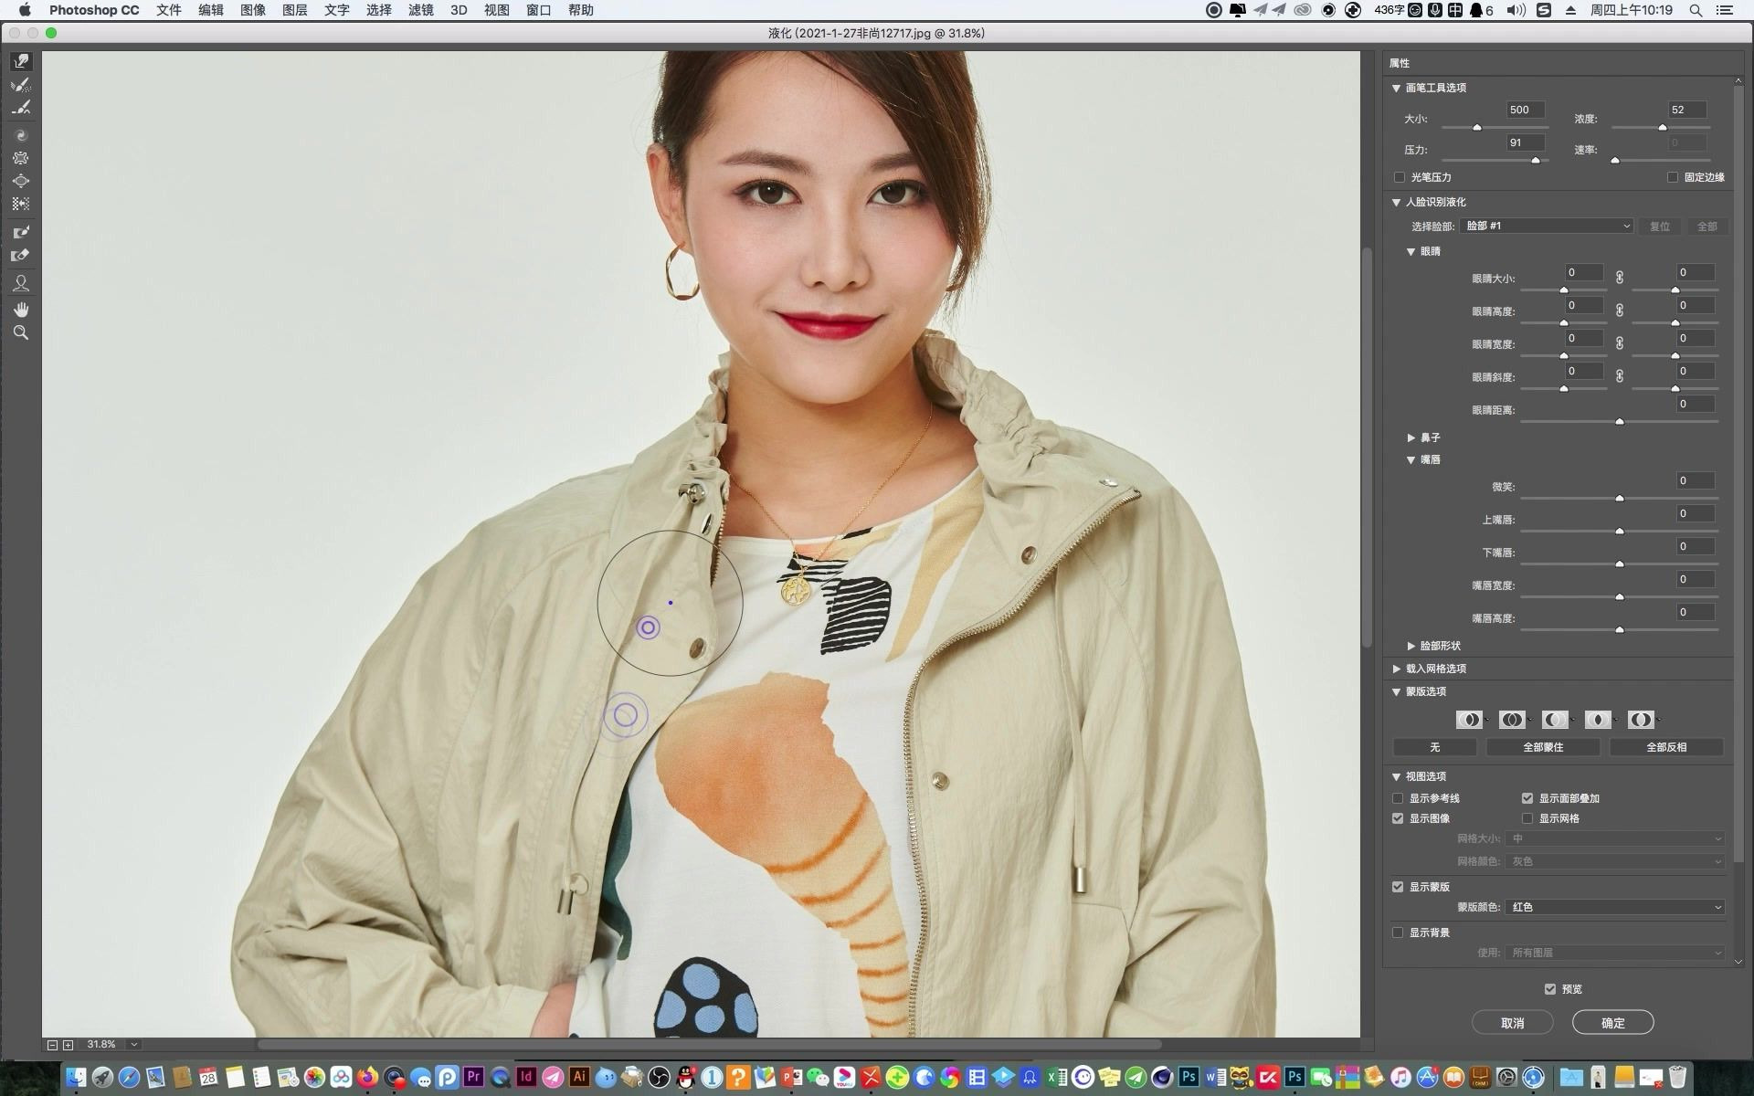Select the Reconstruct tool

point(21,85)
